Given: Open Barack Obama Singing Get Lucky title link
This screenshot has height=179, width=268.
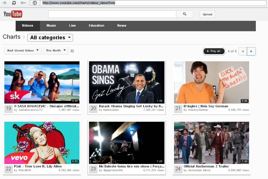Looking at the screenshot, I should click(131, 106).
